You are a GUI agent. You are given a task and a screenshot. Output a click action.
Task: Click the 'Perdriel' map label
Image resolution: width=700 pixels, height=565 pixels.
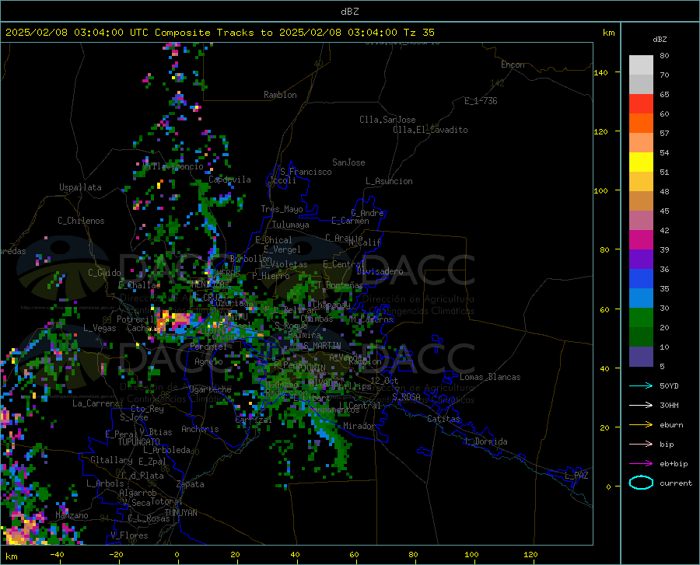point(208,346)
